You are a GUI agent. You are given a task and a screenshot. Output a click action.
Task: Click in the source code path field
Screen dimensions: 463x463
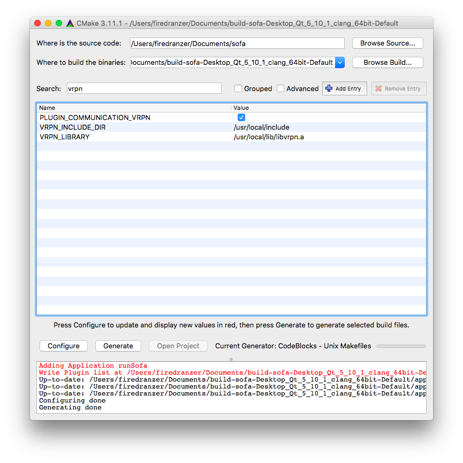point(237,43)
